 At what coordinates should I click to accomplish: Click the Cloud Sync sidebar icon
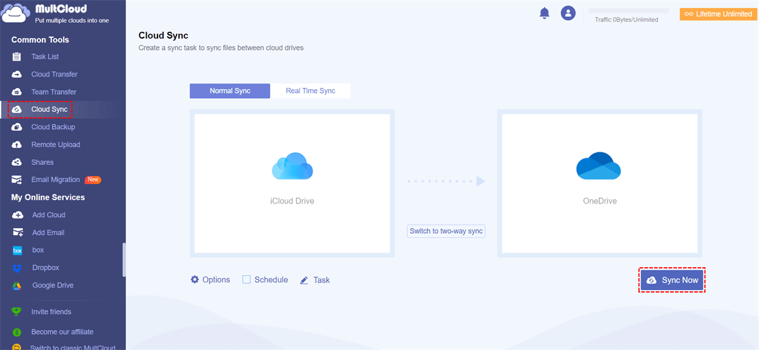pos(17,109)
